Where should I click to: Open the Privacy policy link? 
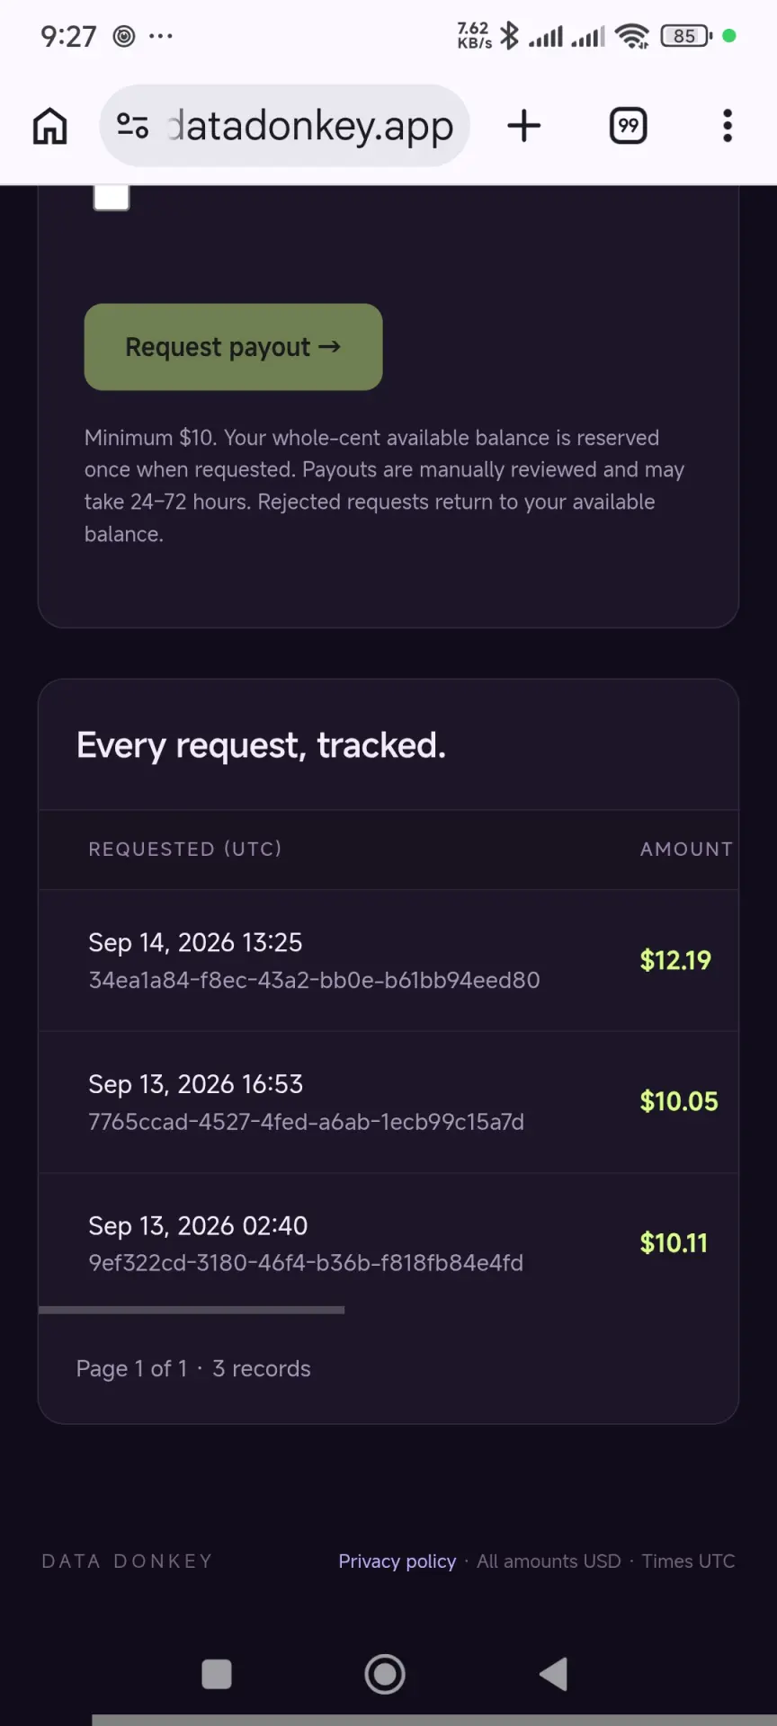(397, 1561)
